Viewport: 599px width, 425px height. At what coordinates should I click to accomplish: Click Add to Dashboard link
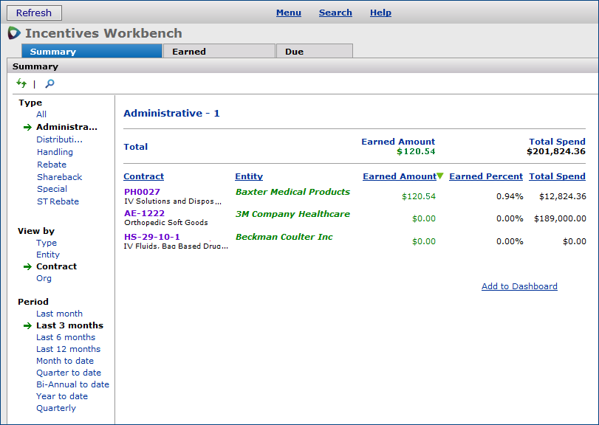point(519,286)
